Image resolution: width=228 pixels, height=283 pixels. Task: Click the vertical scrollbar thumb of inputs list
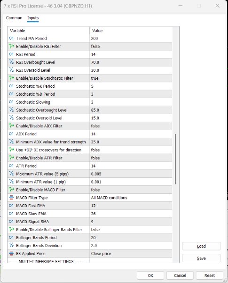pyautogui.click(x=175, y=159)
